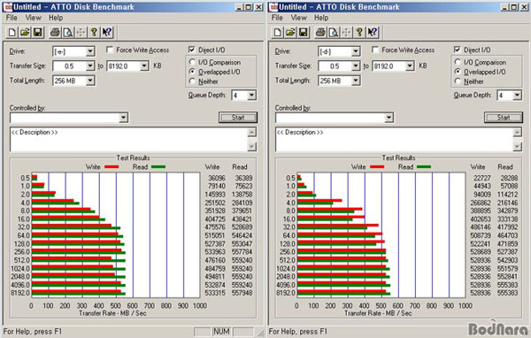
Task: Click write value 533315 in left window
Action: [215, 293]
